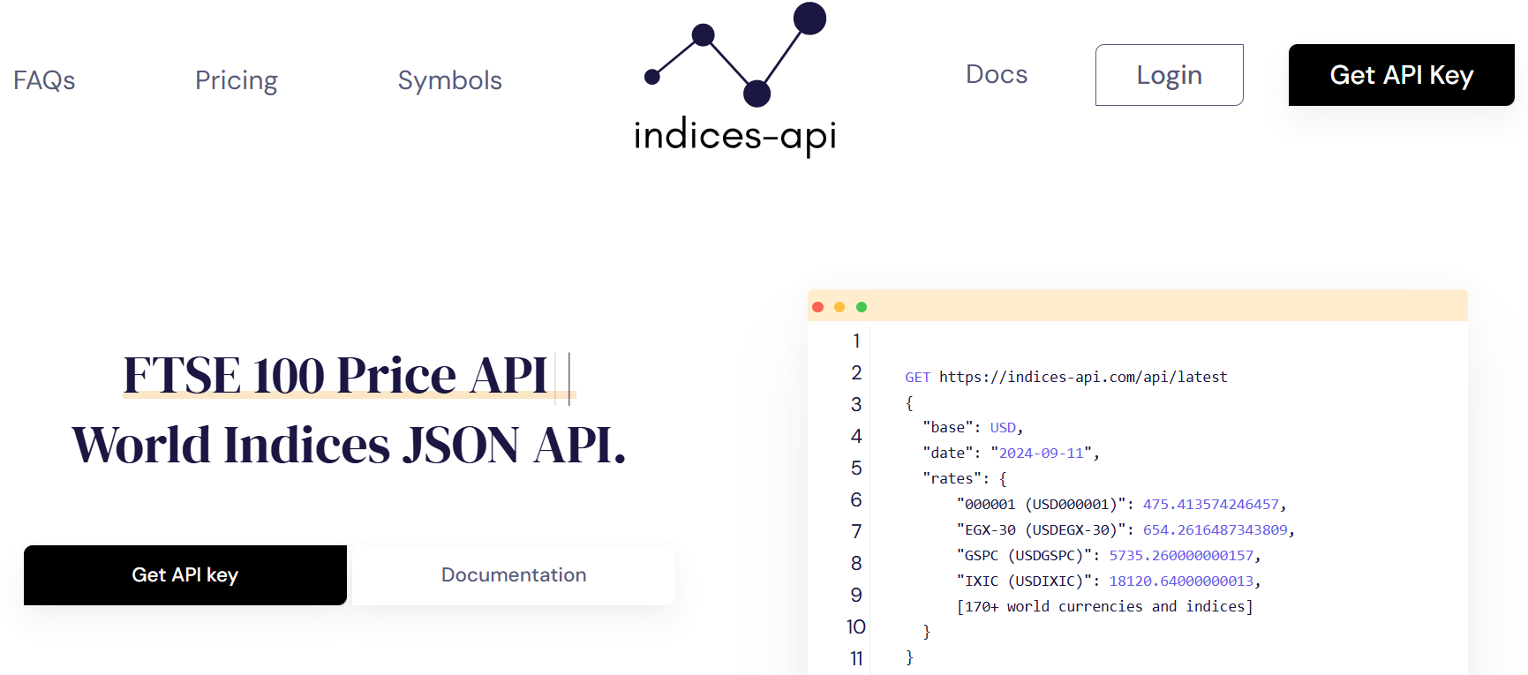Click line number 11 in code gutter
The width and height of the screenshot is (1528, 675).
[x=856, y=658]
